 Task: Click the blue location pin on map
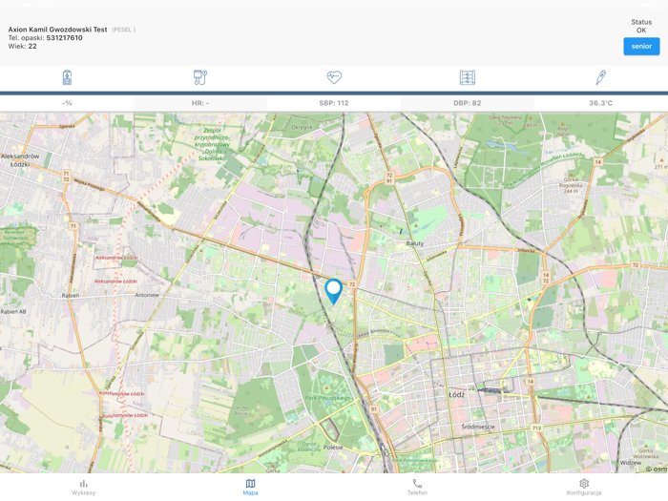click(334, 292)
